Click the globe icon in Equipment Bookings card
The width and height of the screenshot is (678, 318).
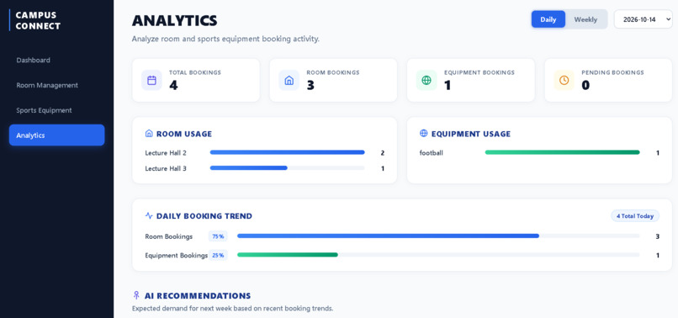click(426, 80)
